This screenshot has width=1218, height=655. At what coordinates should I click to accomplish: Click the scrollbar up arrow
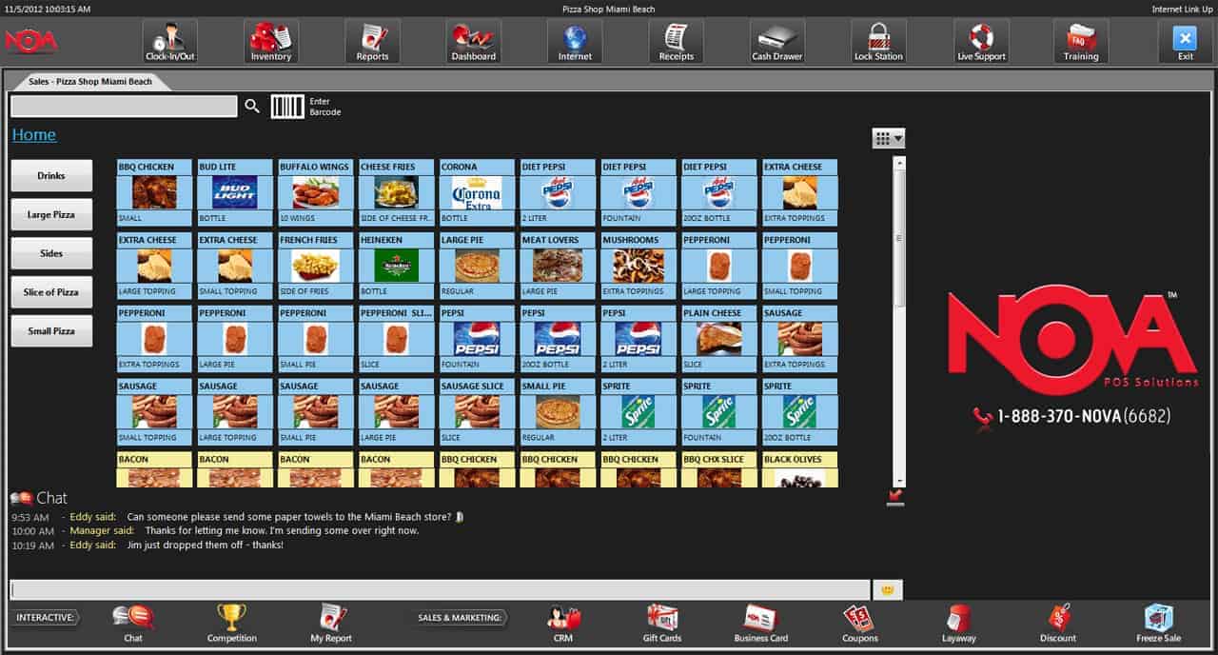pos(899,163)
